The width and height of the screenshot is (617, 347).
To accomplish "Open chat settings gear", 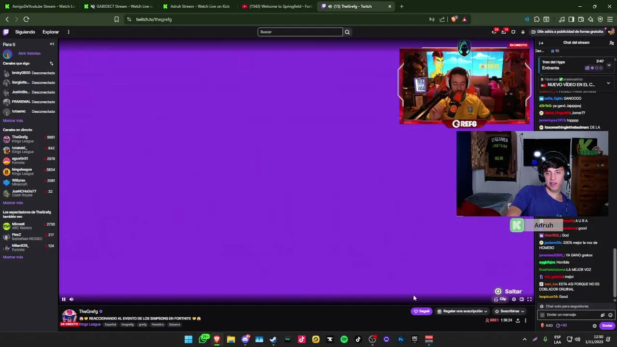I will click(594, 326).
